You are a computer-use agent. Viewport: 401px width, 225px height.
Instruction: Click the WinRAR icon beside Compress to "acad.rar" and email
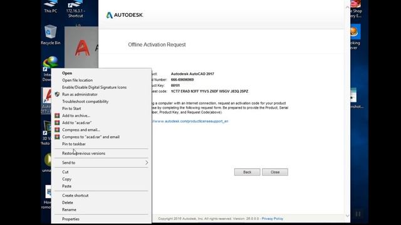click(x=57, y=137)
